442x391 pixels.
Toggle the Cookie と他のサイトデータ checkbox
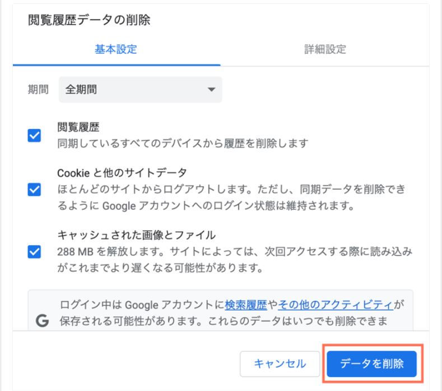34,191
